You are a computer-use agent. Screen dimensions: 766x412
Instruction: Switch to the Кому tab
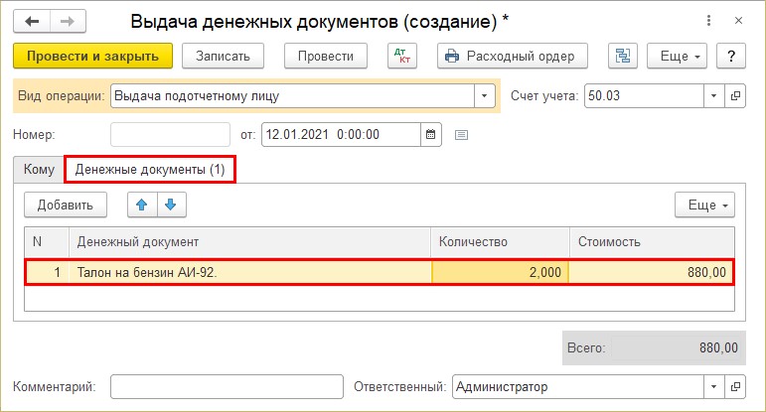[39, 170]
